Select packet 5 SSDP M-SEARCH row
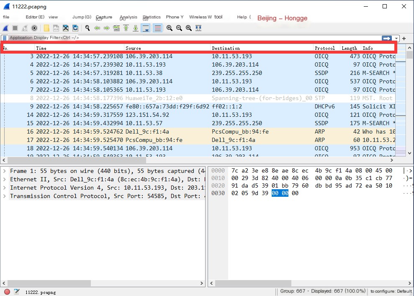 pyautogui.click(x=198, y=73)
